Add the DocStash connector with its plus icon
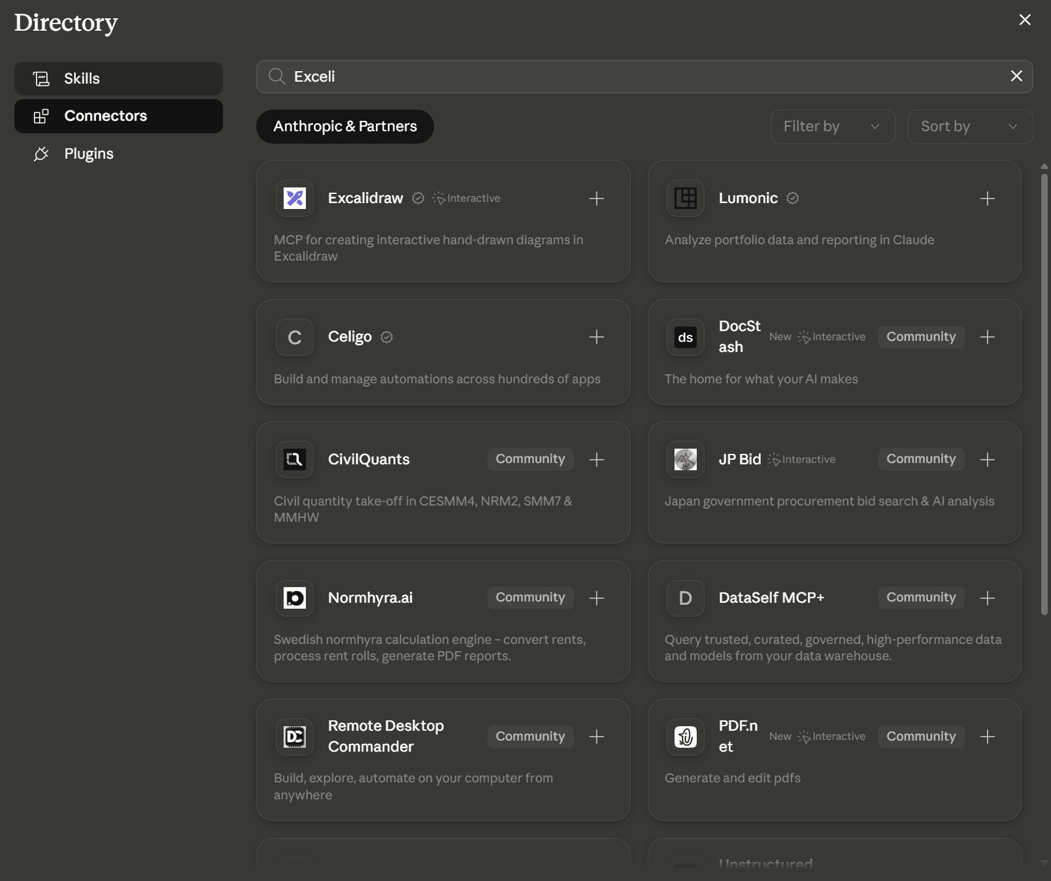 987,337
